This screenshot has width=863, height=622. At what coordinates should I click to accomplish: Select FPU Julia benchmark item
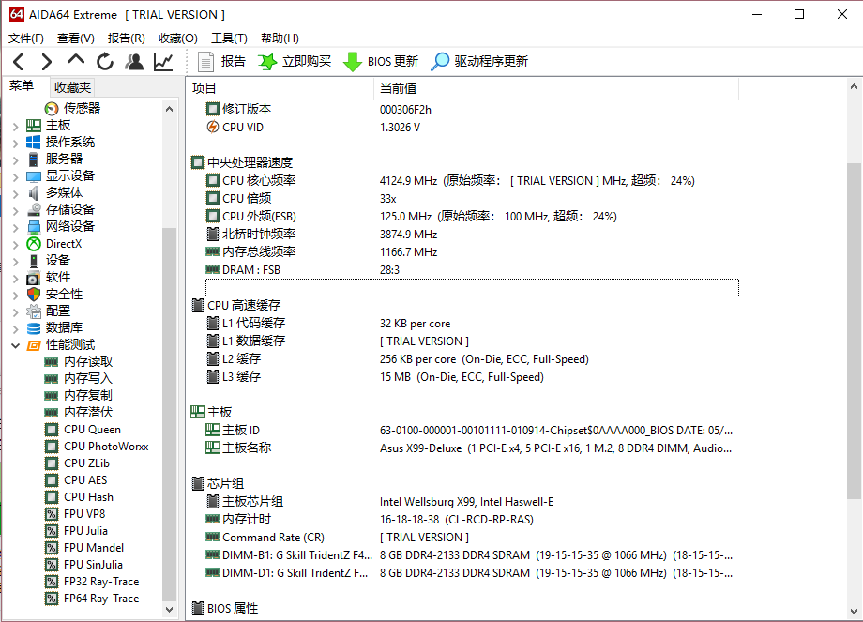[85, 531]
